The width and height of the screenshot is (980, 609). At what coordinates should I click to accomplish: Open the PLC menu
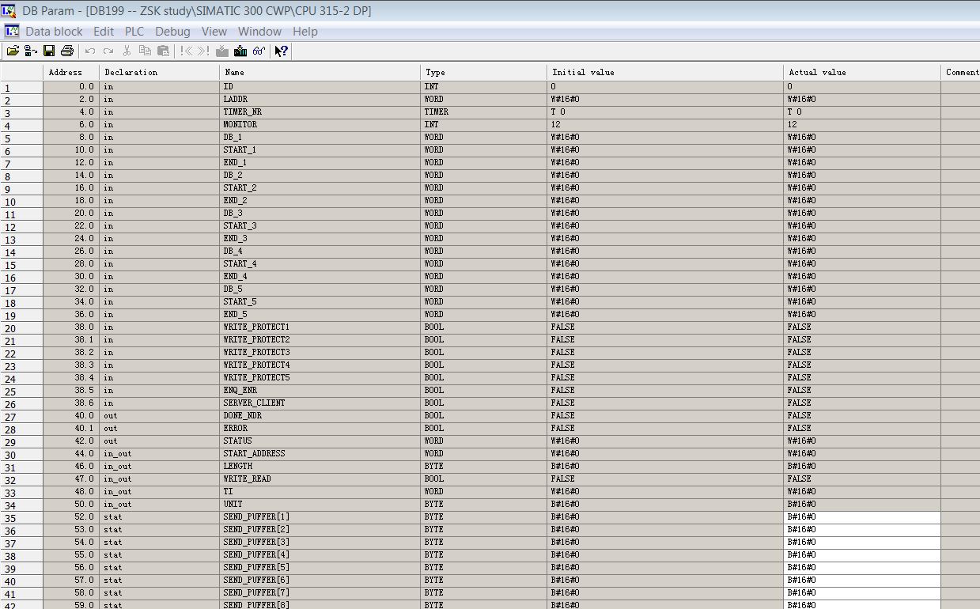point(134,32)
